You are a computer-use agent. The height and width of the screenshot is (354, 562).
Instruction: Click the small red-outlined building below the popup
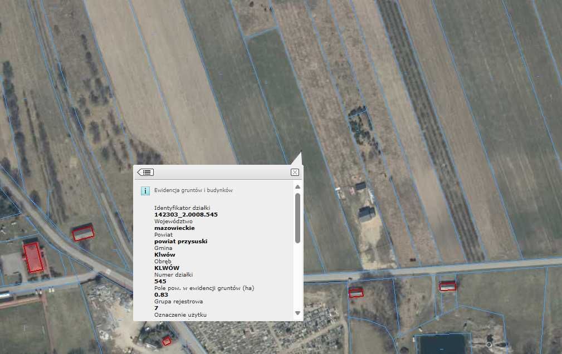[x=167, y=341]
